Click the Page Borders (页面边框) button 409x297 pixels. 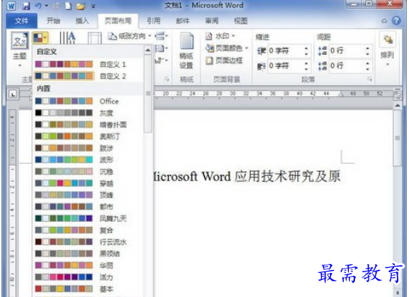tap(224, 61)
